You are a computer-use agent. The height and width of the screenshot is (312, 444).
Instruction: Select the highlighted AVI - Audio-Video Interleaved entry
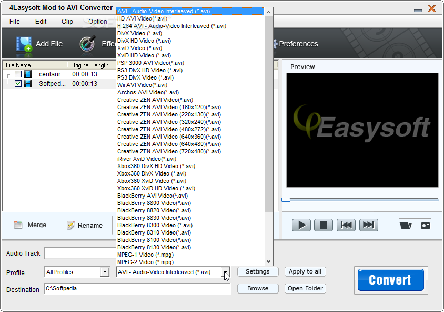(190, 12)
